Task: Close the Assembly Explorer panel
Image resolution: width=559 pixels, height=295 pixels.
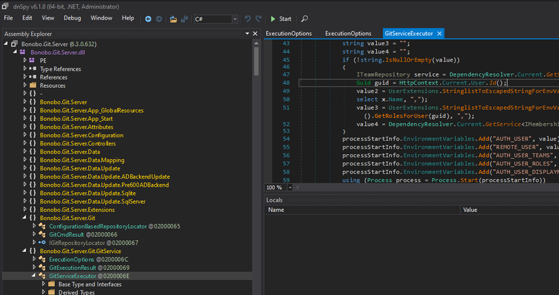Action: 255,33
